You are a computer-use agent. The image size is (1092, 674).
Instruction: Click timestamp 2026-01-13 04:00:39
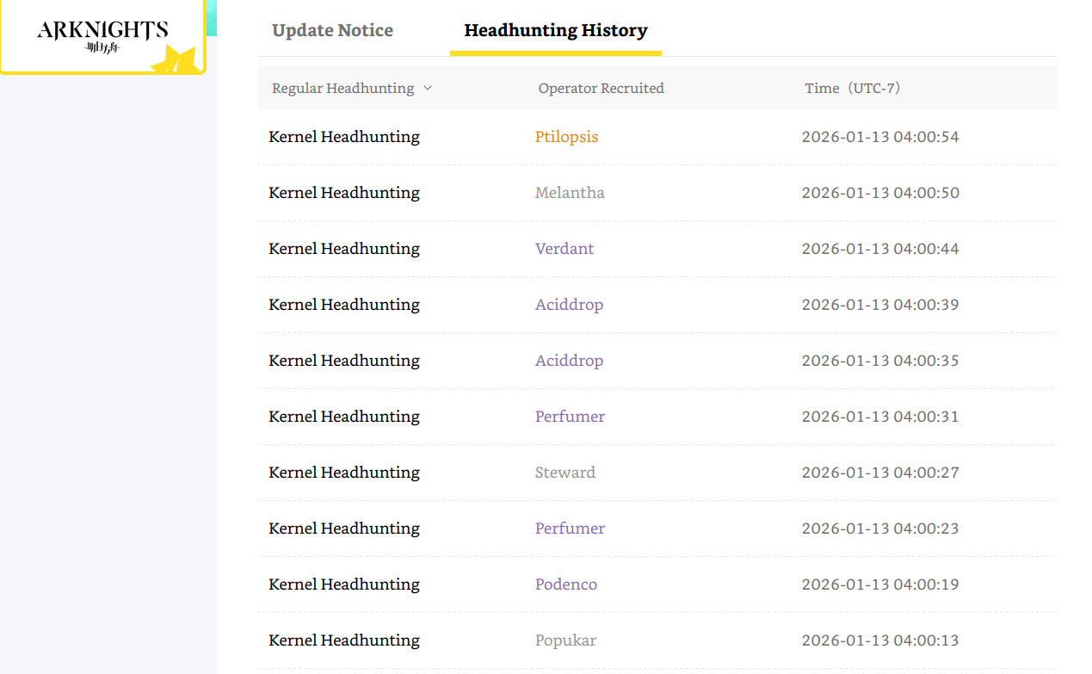point(880,305)
